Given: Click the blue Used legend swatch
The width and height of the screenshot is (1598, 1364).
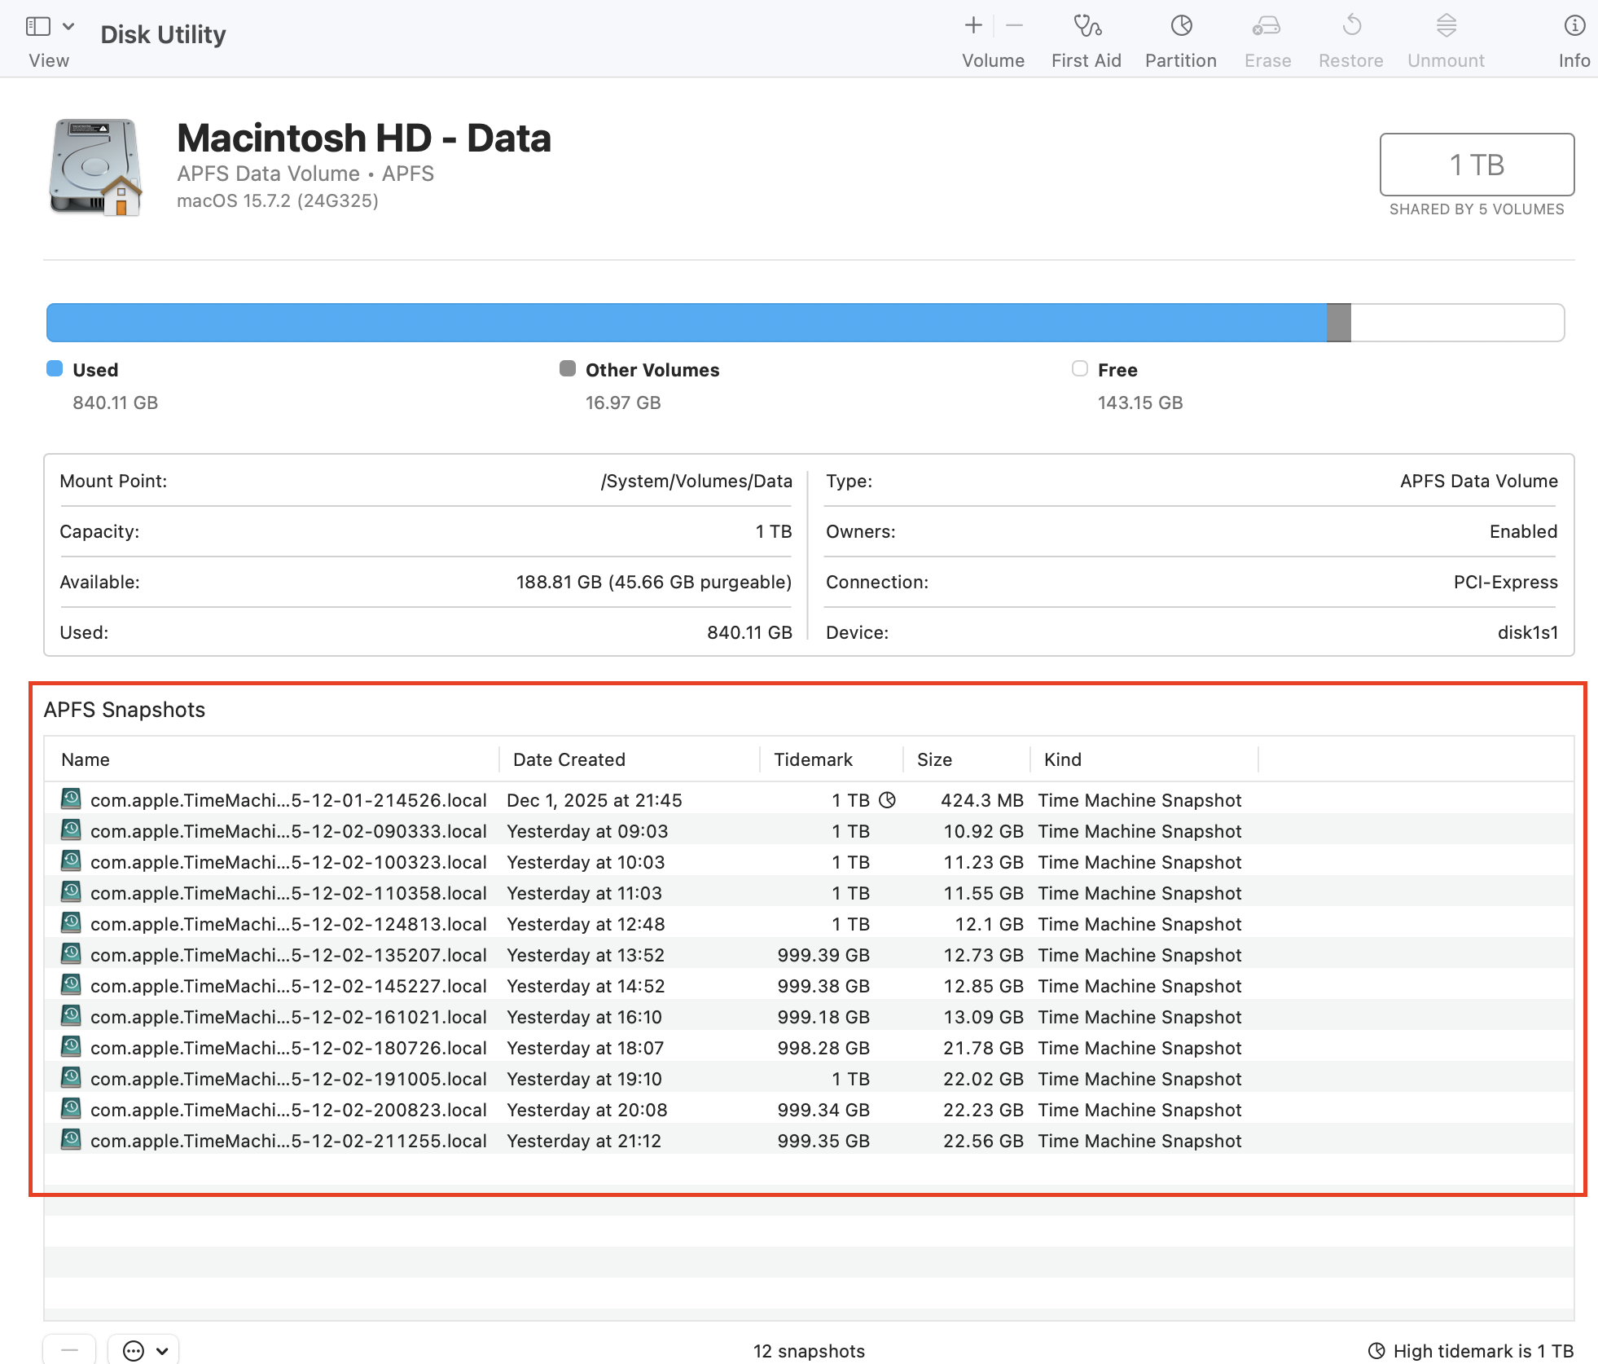Looking at the screenshot, I should pos(55,369).
